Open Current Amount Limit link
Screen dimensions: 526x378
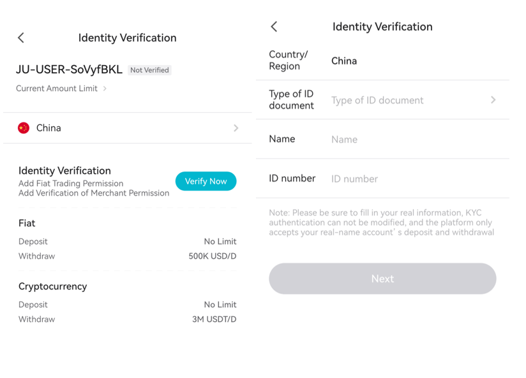(57, 89)
